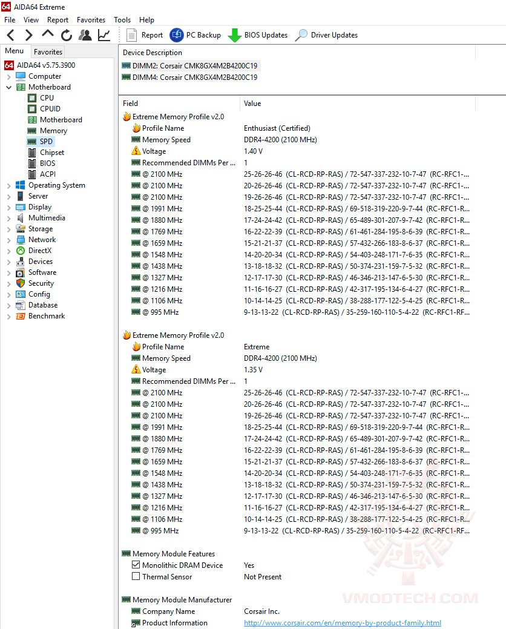Expand the Benchmark node
This screenshot has width=506, height=629.
tap(9, 317)
